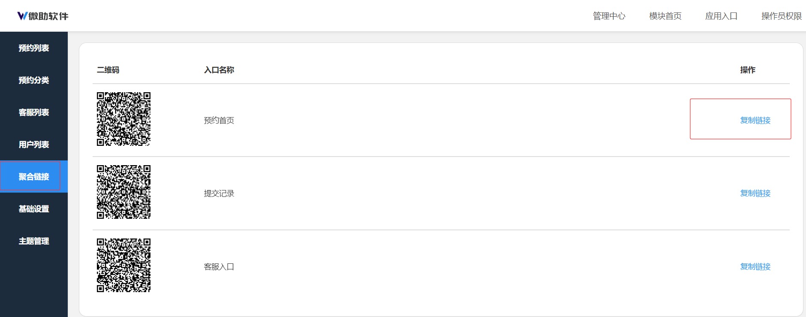This screenshot has height=317, width=806.
Task: Click the 客服入口 entry name
Action: point(219,267)
